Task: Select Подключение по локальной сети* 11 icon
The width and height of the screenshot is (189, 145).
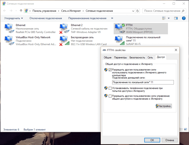Action: (x=120, y=41)
